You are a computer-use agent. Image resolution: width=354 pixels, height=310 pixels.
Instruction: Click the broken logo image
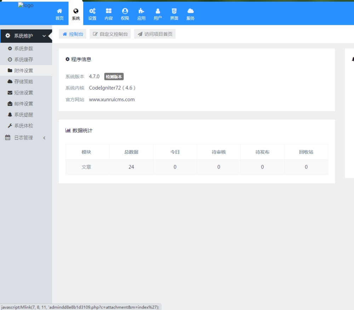tap(26, 5)
